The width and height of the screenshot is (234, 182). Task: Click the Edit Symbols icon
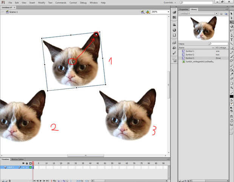click(x=148, y=12)
